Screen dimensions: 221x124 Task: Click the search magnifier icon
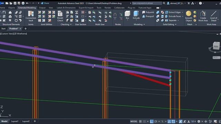[164, 3]
